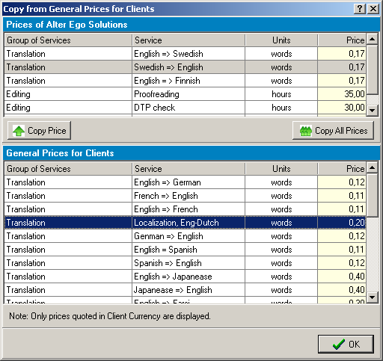The width and height of the screenshot is (383, 361).
Task: Click General Prices Service column header
Action: click(189, 169)
